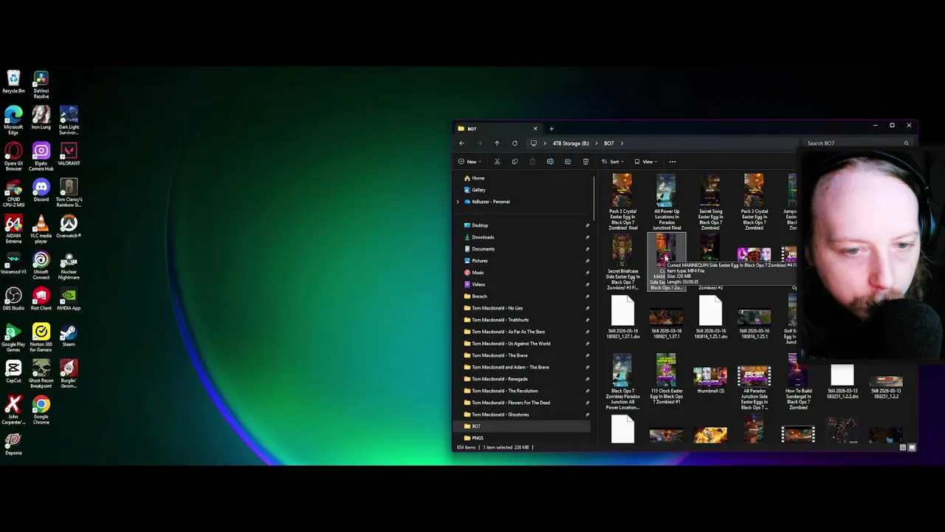Expand the ItsBuzzer - Personal tree node
This screenshot has height=532, width=945.
458,202
